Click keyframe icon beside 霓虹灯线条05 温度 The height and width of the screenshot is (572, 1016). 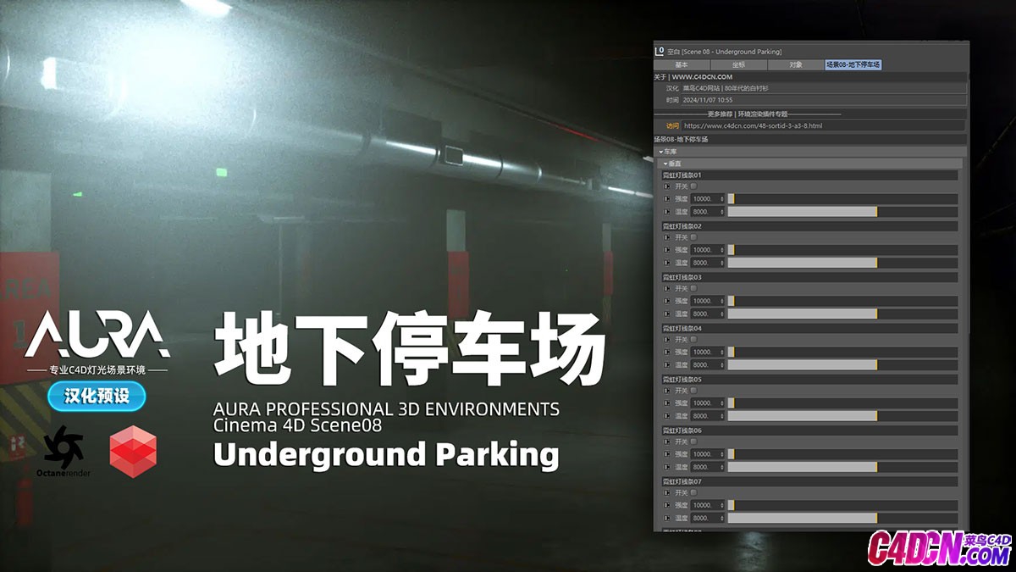pyautogui.click(x=667, y=416)
